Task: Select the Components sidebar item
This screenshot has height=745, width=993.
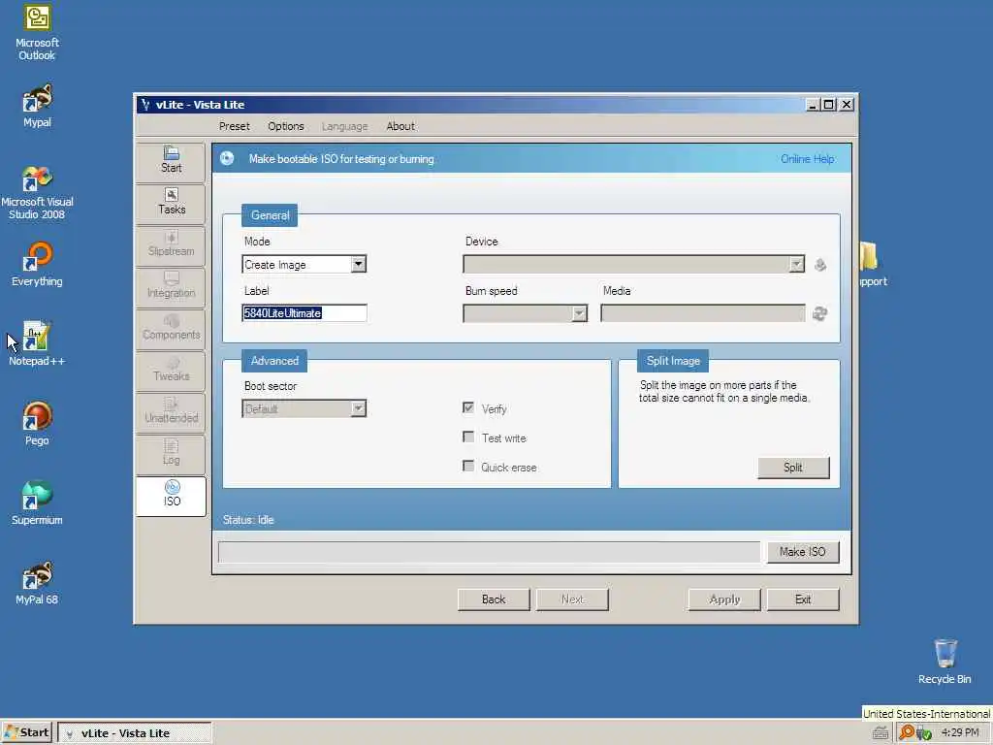Action: tap(171, 328)
